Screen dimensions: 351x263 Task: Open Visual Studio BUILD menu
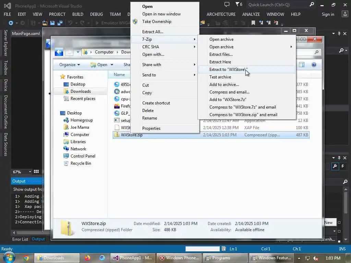pos(78,14)
